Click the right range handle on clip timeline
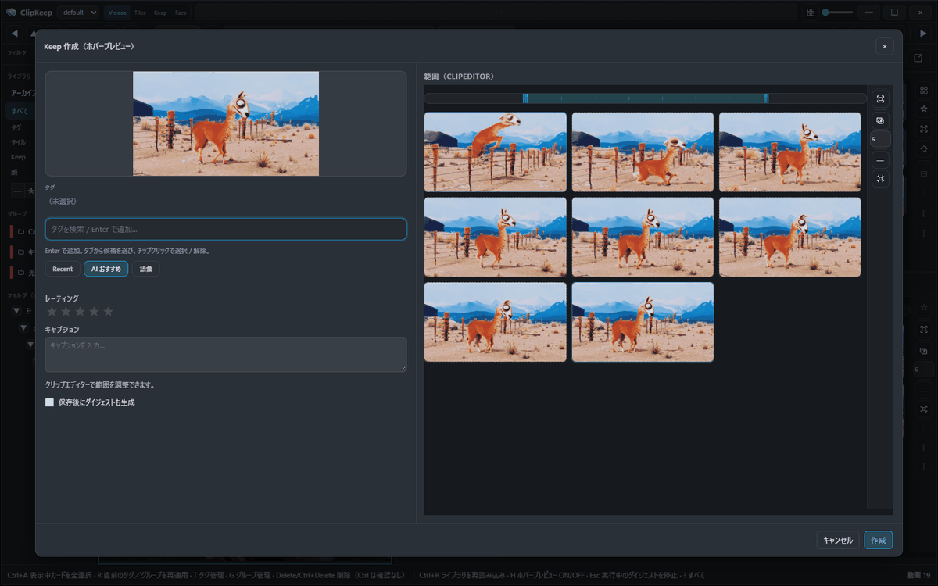Image resolution: width=938 pixels, height=586 pixels. pyautogui.click(x=766, y=98)
